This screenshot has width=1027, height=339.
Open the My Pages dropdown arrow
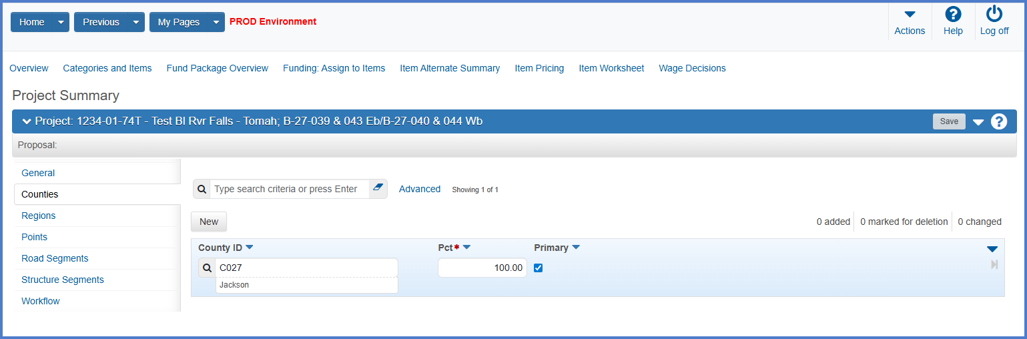216,22
